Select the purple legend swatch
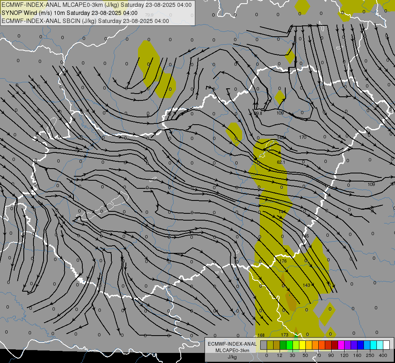The image size is (395, 363). click(348, 345)
